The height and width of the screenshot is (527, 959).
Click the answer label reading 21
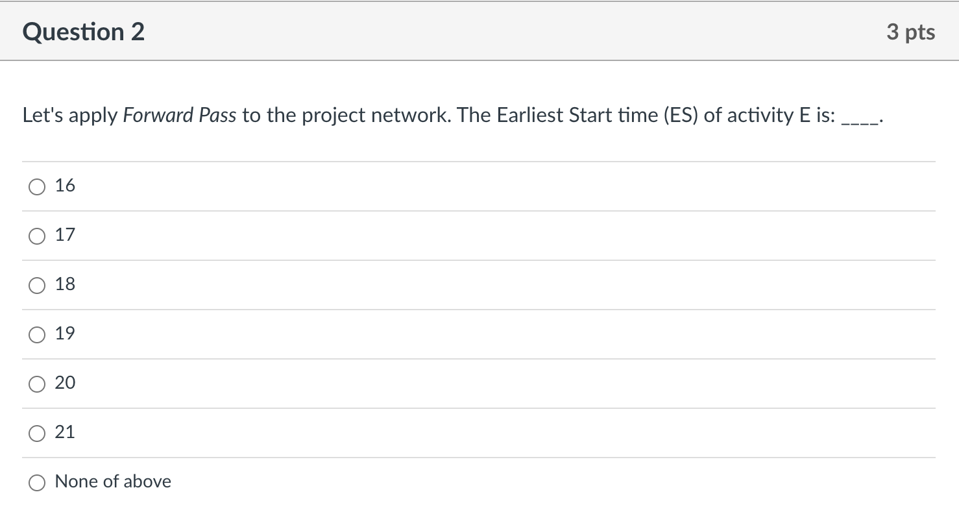tap(65, 432)
